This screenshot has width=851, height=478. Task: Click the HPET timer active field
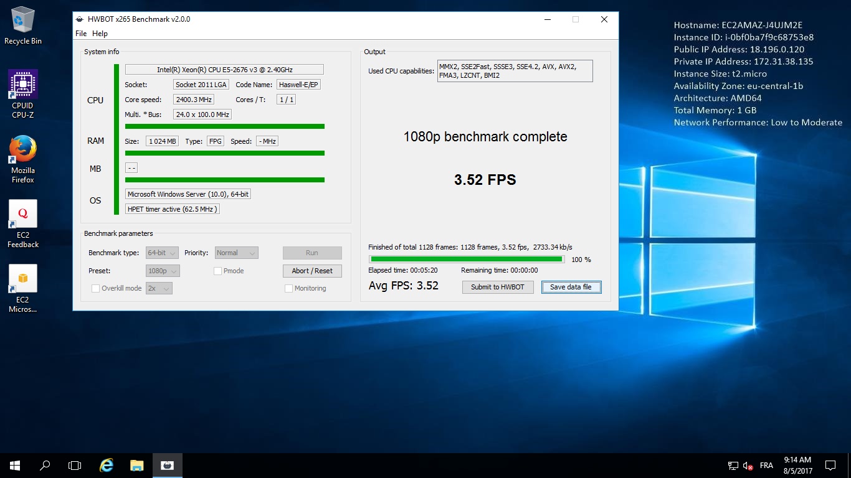pyautogui.click(x=173, y=209)
